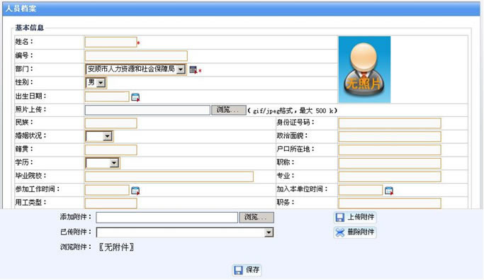This screenshot has width=484, height=280.
Task: Focus the 用工类型 input field
Action: click(x=111, y=203)
